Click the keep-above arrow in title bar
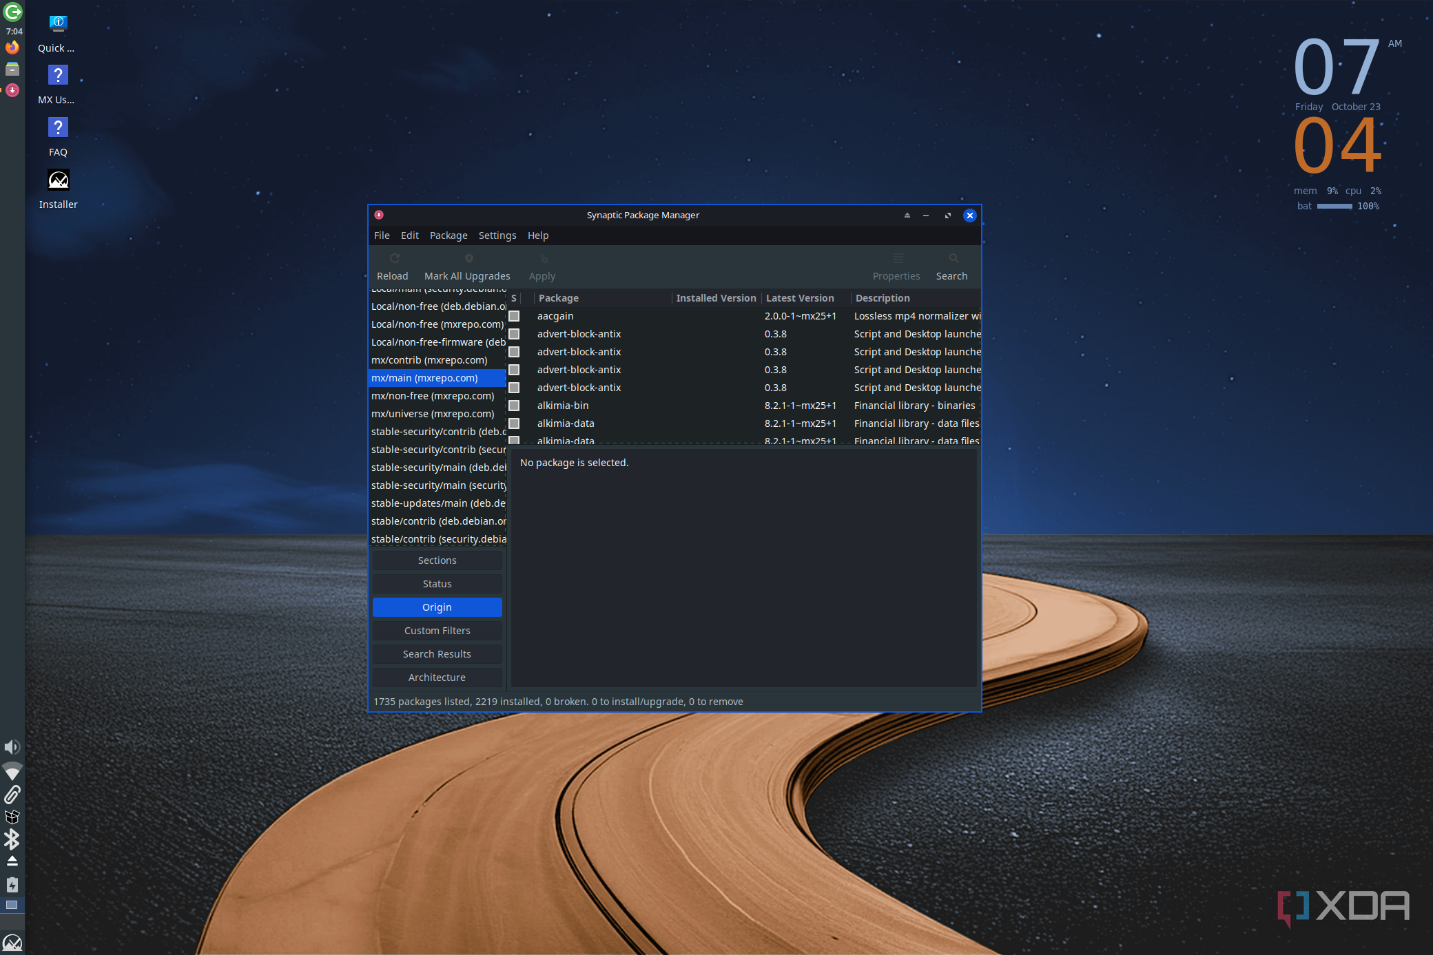Viewport: 1433px width, 955px height. (907, 216)
